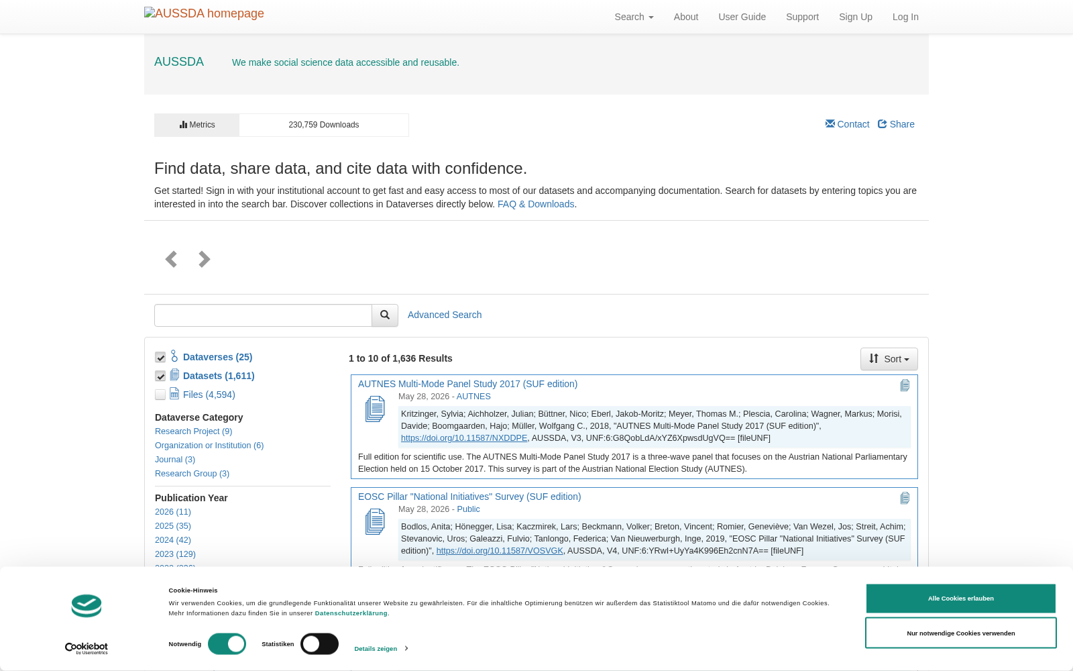The width and height of the screenshot is (1073, 671).
Task: Open the Metrics tab
Action: point(197,125)
